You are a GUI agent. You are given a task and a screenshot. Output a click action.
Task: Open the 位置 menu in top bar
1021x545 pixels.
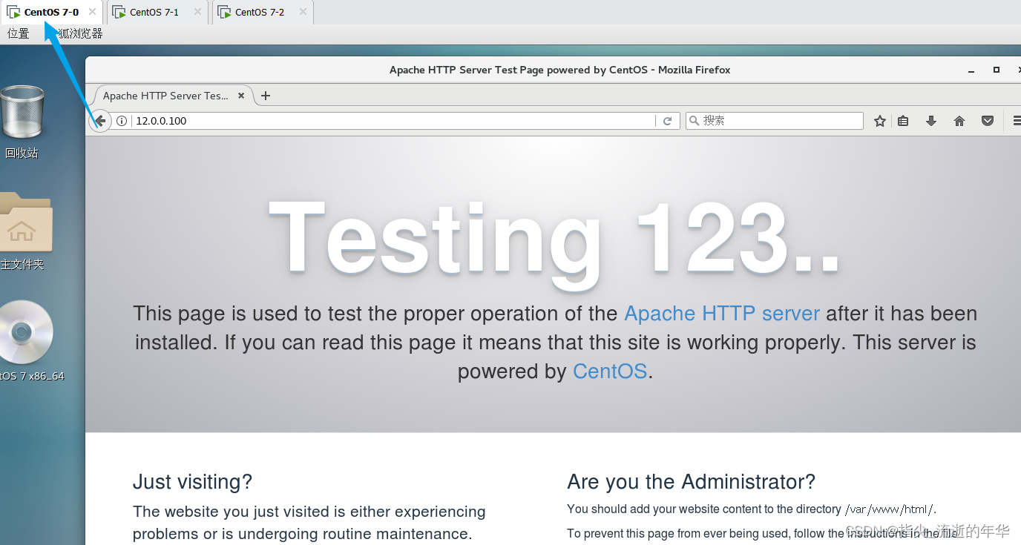tap(19, 33)
